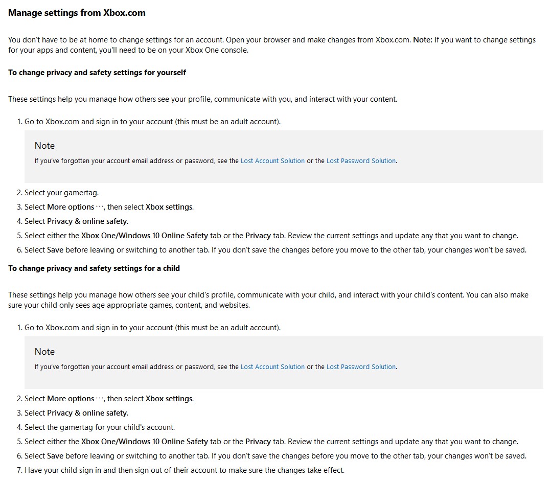Open Lost Account Solution link in yourself section
The height and width of the screenshot is (482, 552).
click(x=272, y=160)
